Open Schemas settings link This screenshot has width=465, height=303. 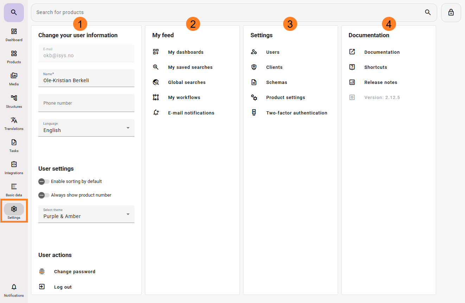click(x=276, y=82)
